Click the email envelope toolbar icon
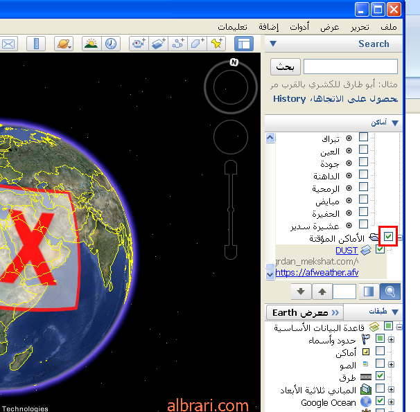The image size is (420, 412). tap(8, 44)
